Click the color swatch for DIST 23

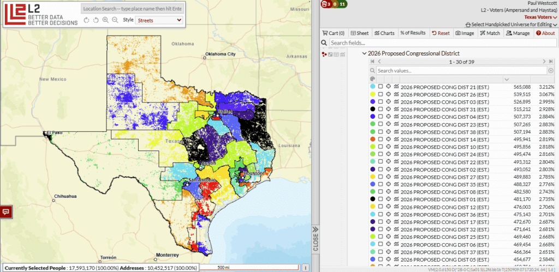pyautogui.click(x=372, y=124)
